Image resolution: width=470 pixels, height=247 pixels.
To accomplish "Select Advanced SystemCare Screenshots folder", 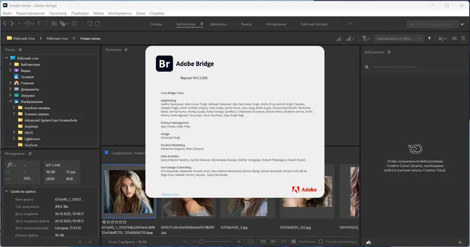I will tap(51, 120).
